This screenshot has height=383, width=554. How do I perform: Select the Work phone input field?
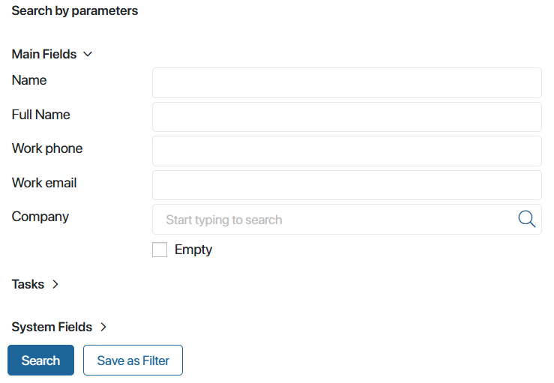[347, 151]
